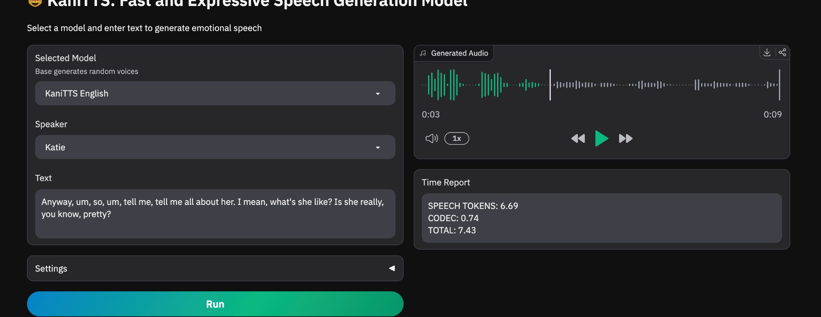Fast forward the generated audio

[x=625, y=138]
